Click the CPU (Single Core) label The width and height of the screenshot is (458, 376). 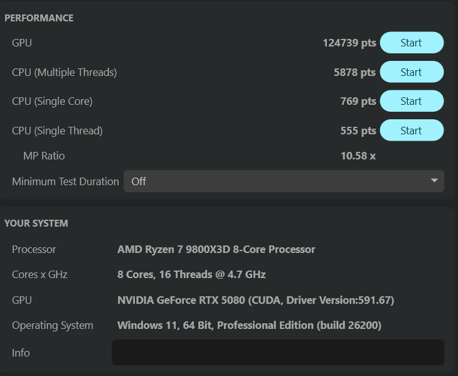pos(52,102)
